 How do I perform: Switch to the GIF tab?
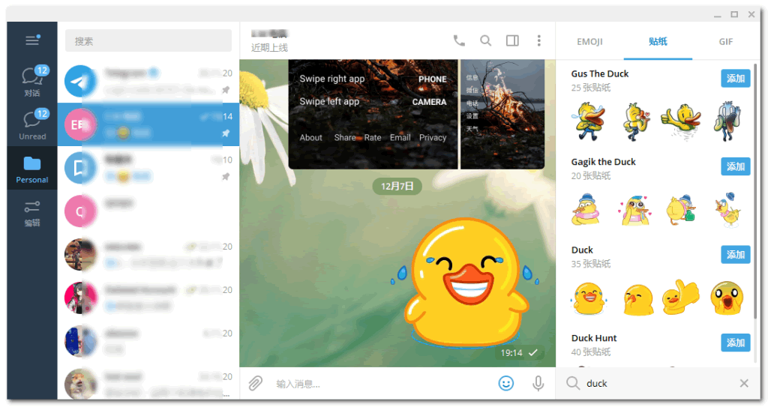pyautogui.click(x=725, y=42)
